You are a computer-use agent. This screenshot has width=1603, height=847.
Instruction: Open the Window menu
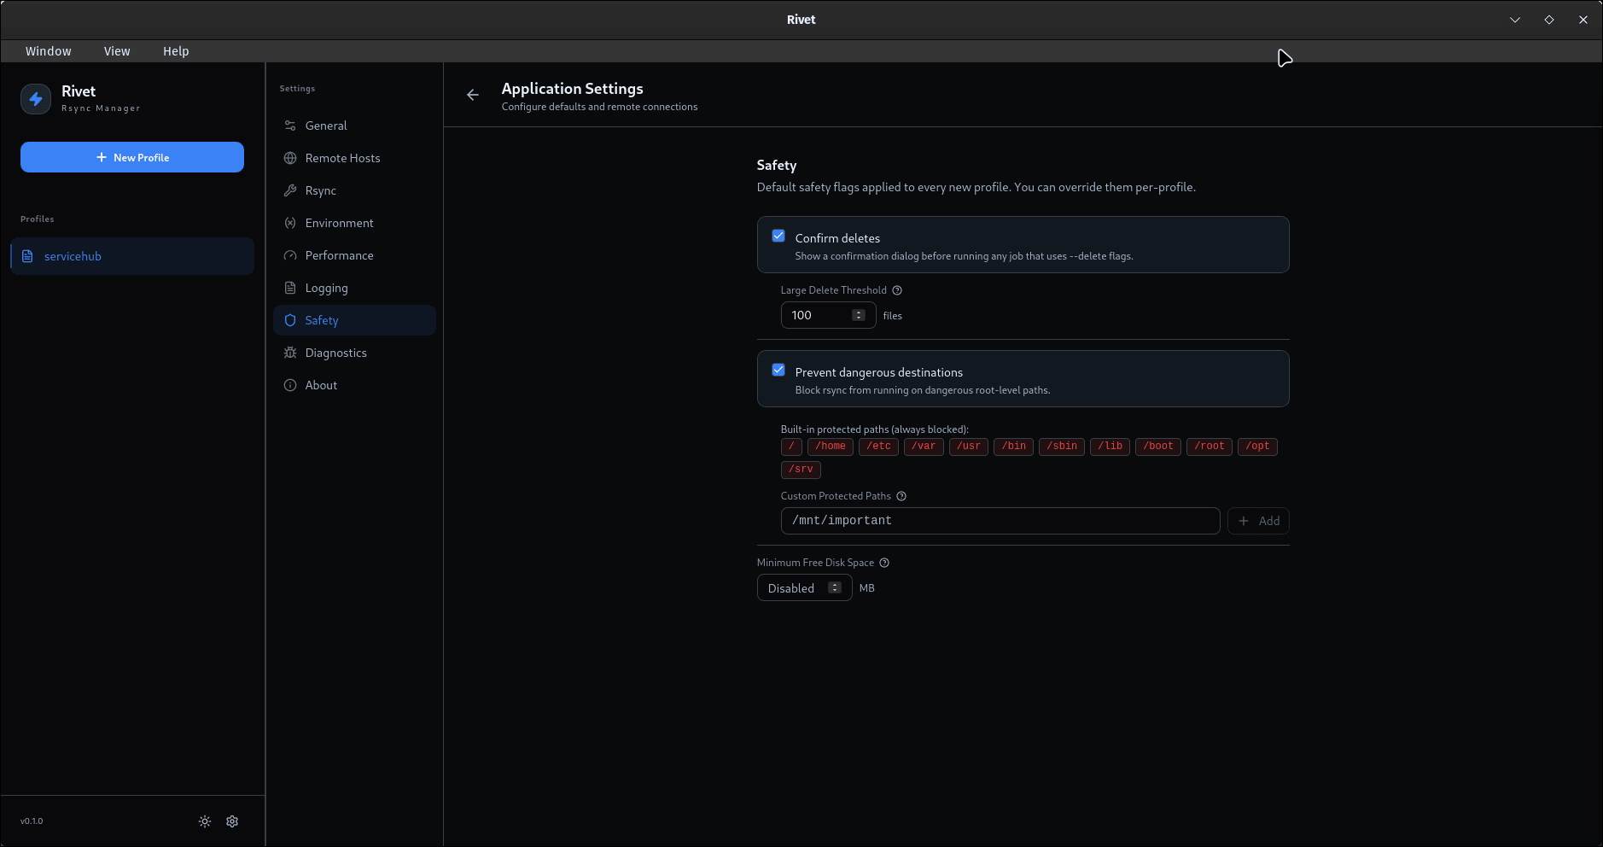click(x=49, y=51)
